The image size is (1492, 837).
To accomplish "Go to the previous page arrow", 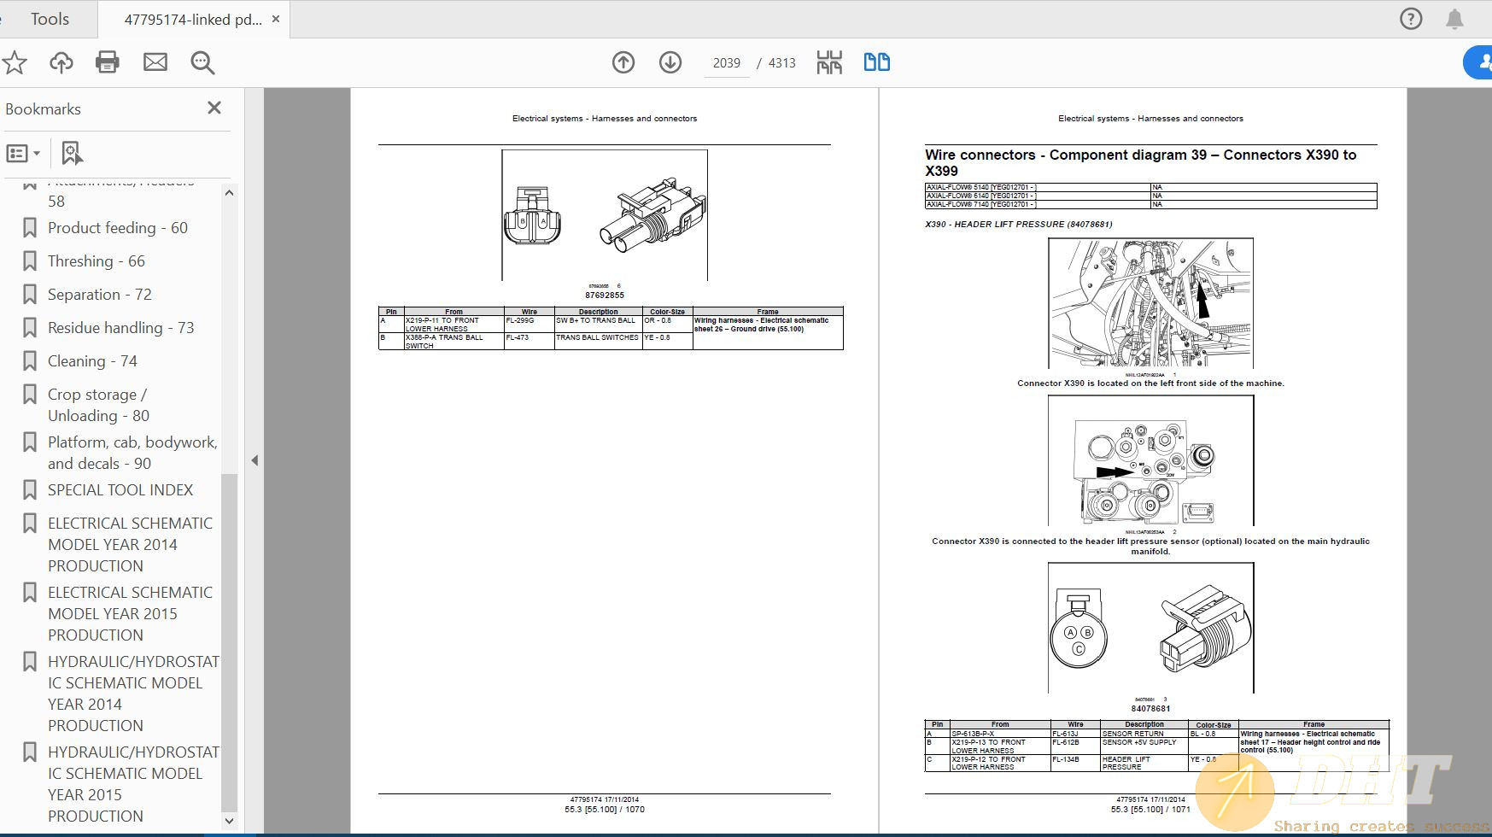I will click(x=623, y=62).
